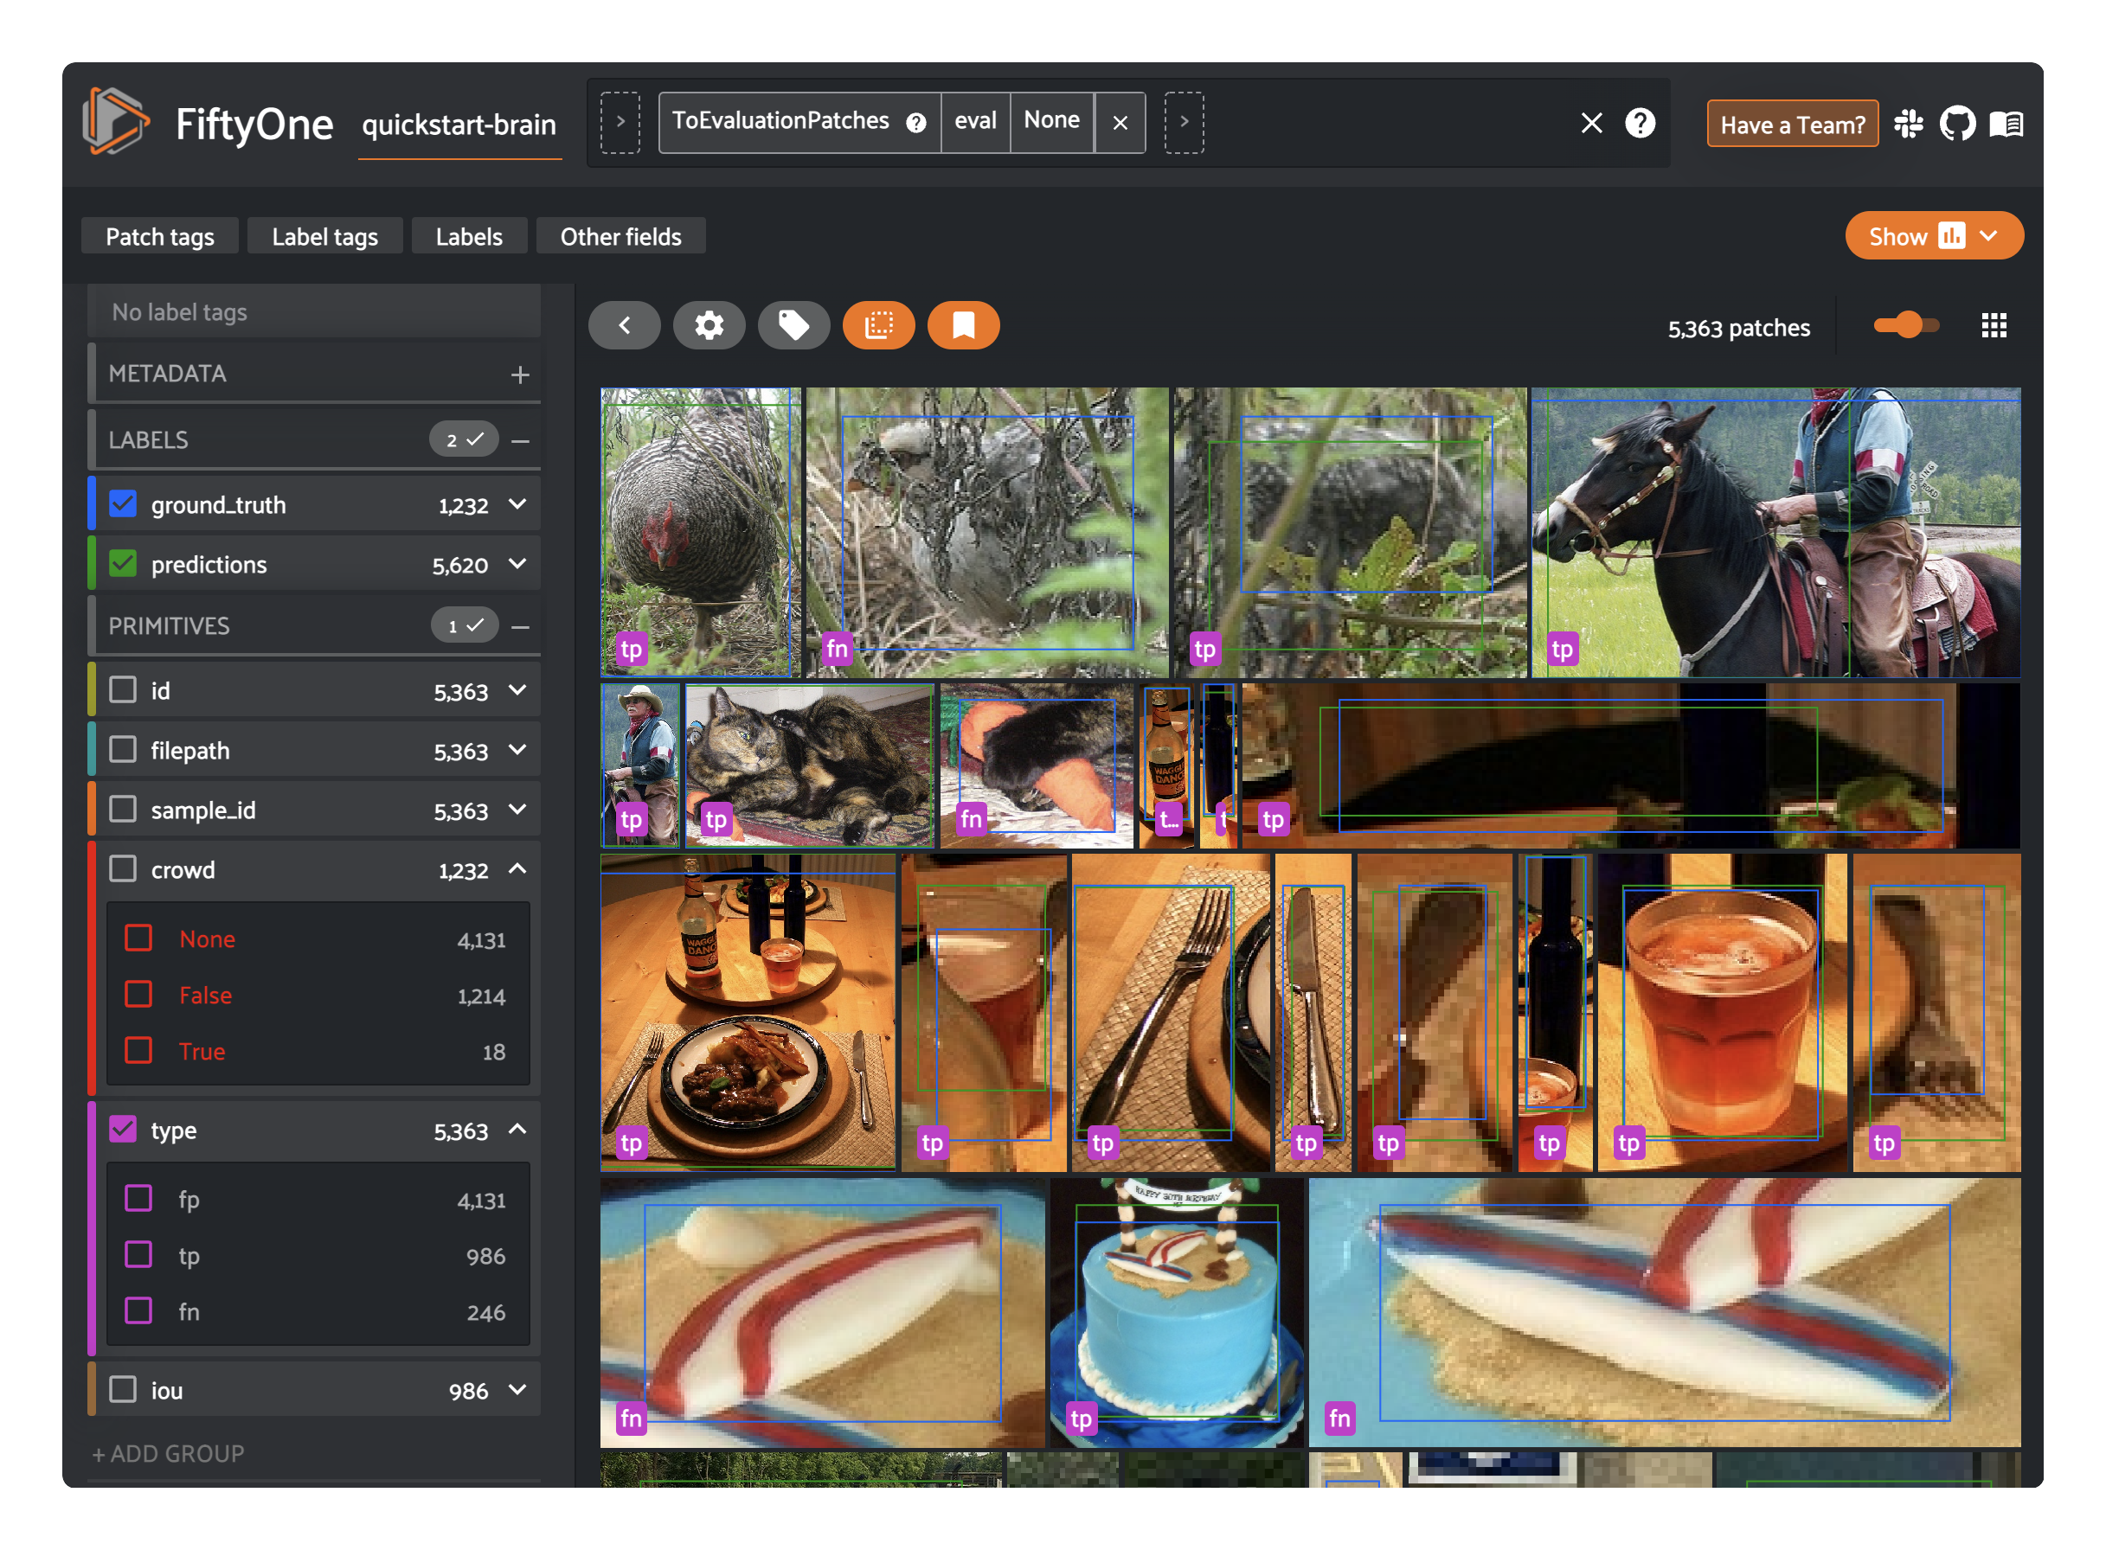
Task: Collapse the crowd field chevron
Action: coord(517,868)
